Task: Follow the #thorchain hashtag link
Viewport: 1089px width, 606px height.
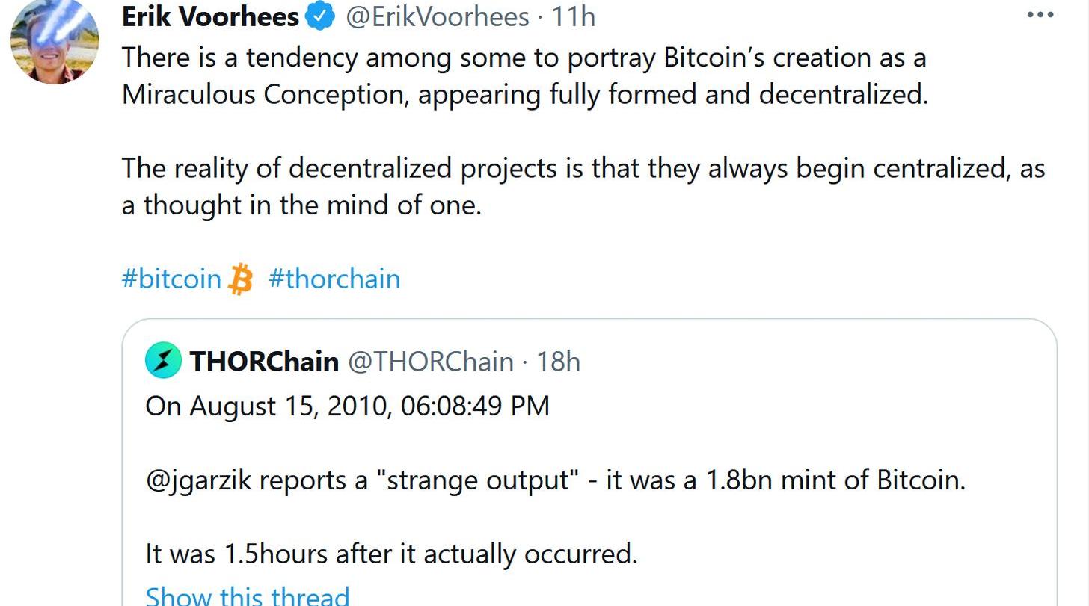Action: tap(334, 279)
